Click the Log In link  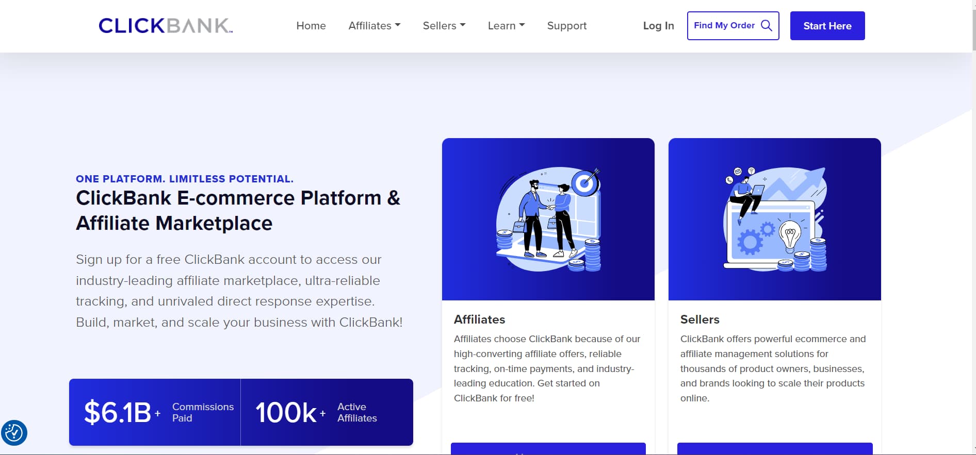[658, 26]
